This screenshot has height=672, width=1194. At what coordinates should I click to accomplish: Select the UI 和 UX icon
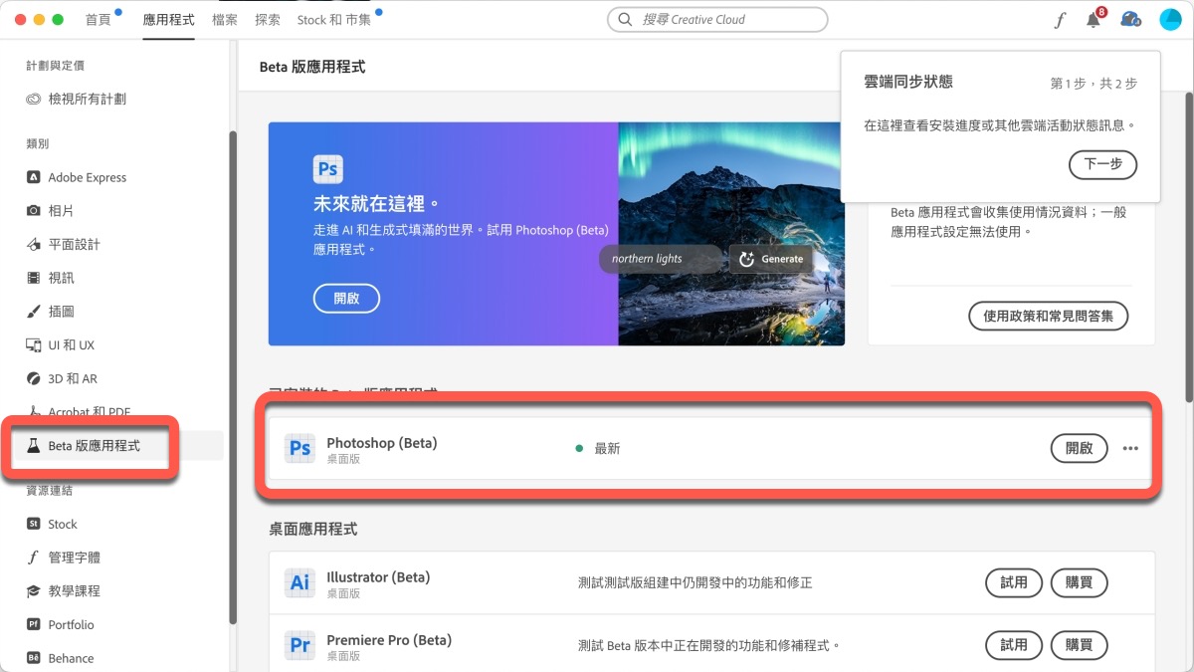pos(33,345)
